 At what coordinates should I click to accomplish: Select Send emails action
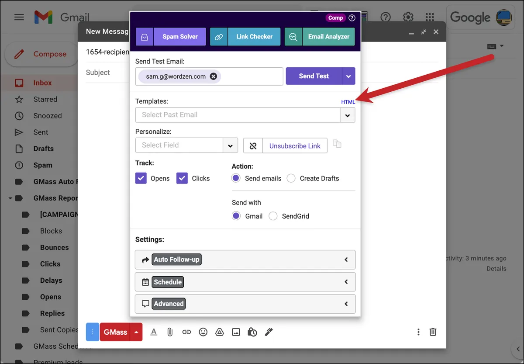236,178
